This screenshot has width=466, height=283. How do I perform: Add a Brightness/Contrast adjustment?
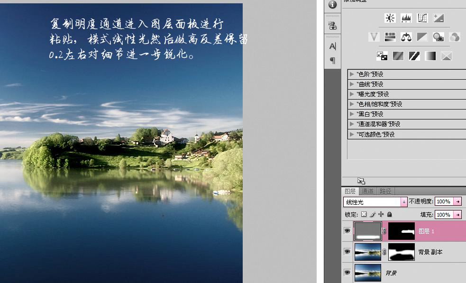pos(390,18)
